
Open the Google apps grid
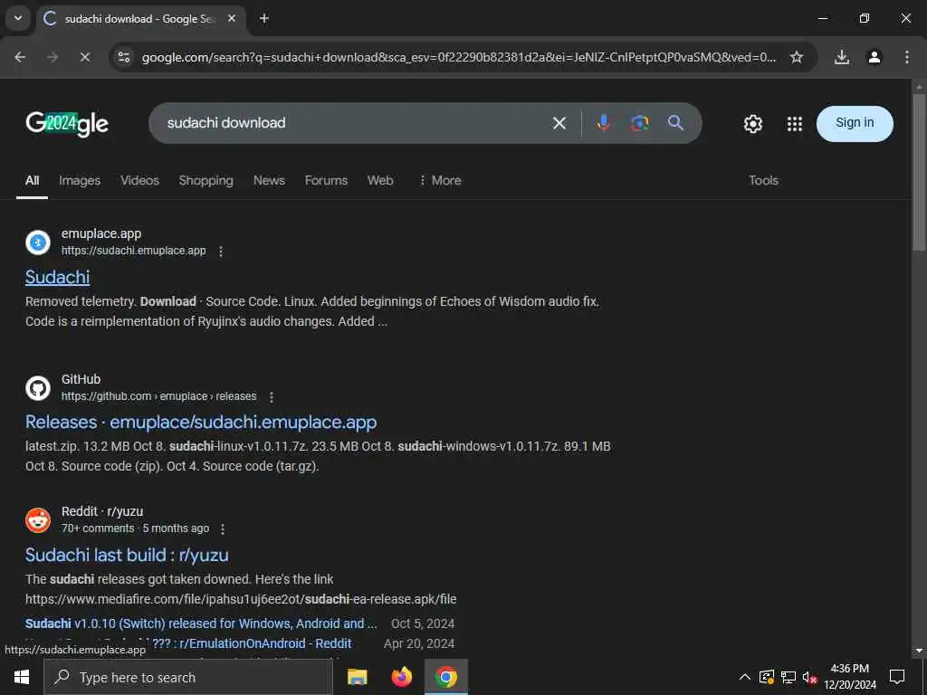pos(795,123)
